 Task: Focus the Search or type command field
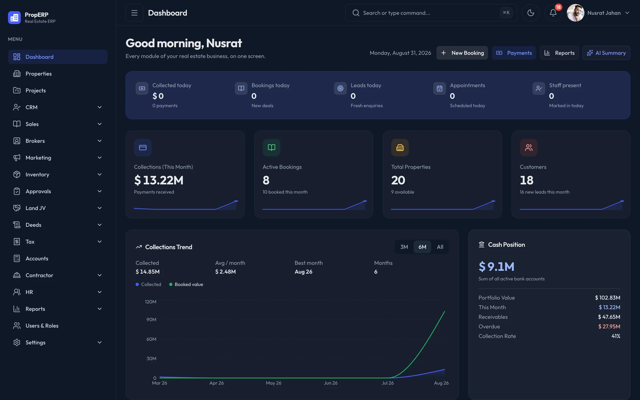click(x=431, y=13)
